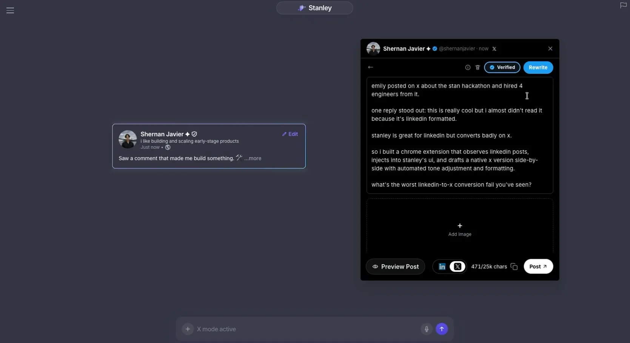Click the X logo in post header
630x343 pixels.
point(494,49)
